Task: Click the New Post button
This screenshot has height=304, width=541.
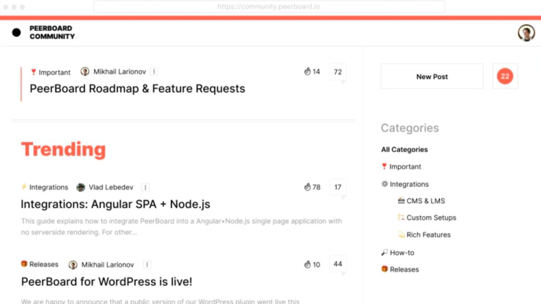Action: (432, 76)
